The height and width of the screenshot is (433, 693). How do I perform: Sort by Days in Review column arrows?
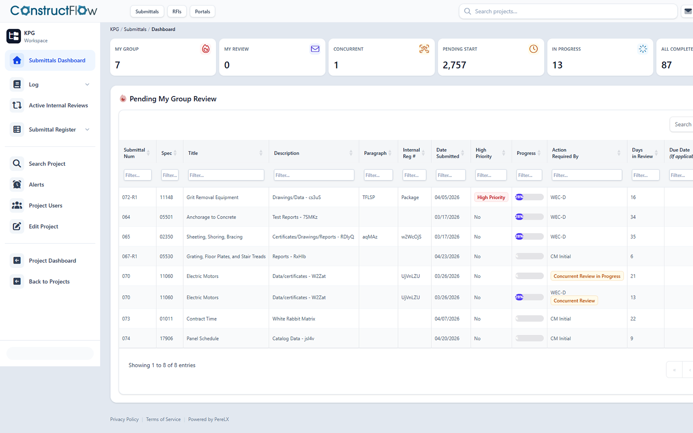(x=656, y=153)
